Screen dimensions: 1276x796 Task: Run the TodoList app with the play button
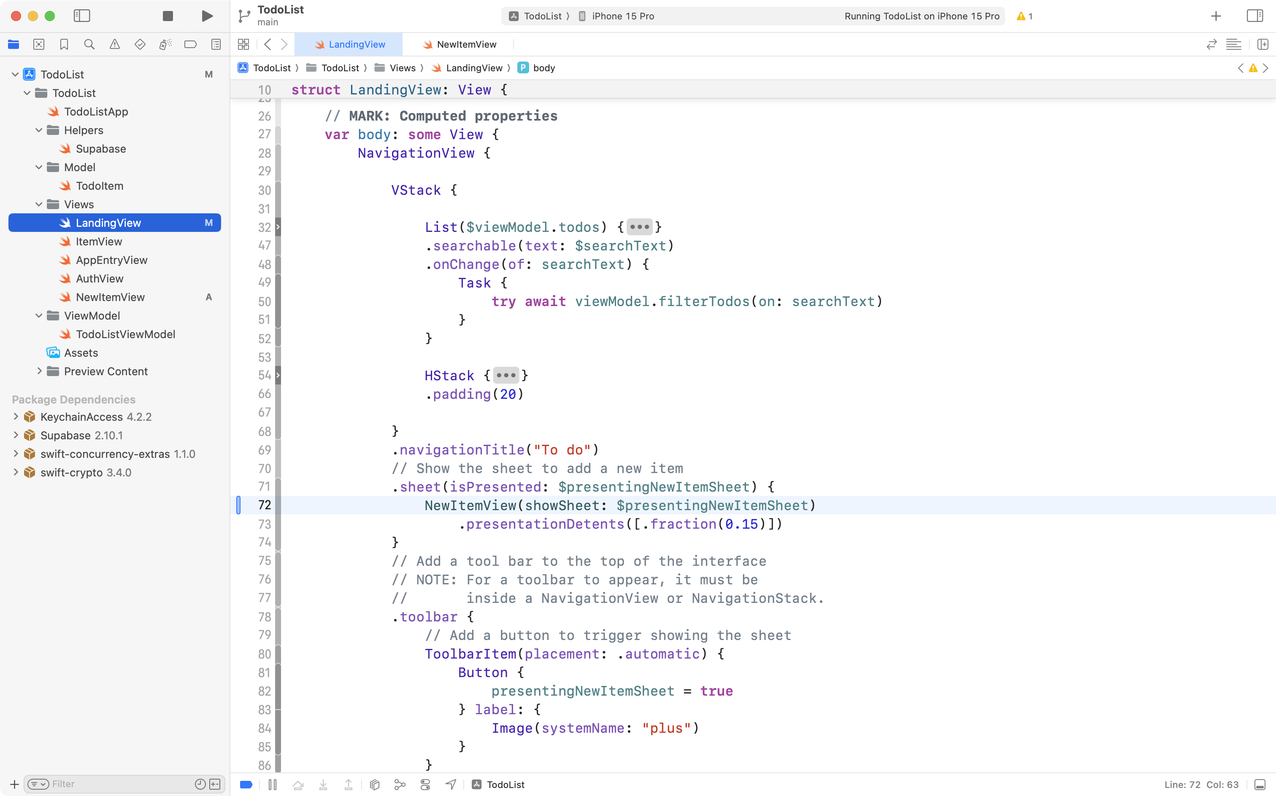(206, 16)
